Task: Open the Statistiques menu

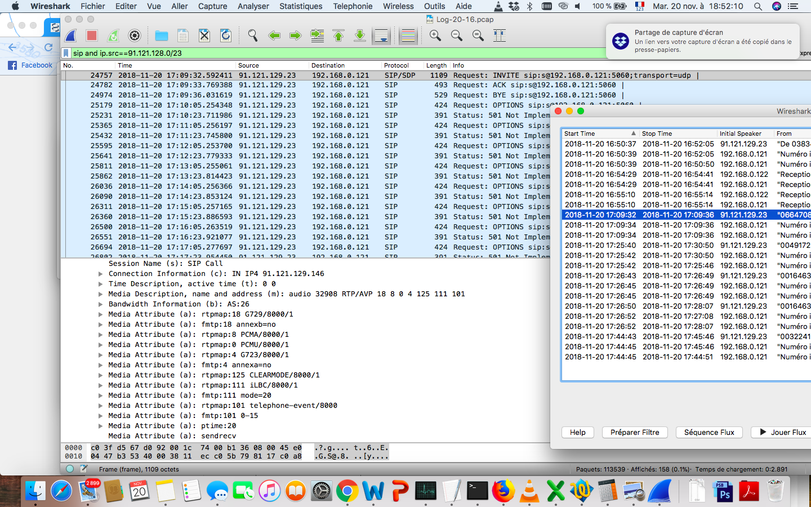Action: click(x=301, y=6)
